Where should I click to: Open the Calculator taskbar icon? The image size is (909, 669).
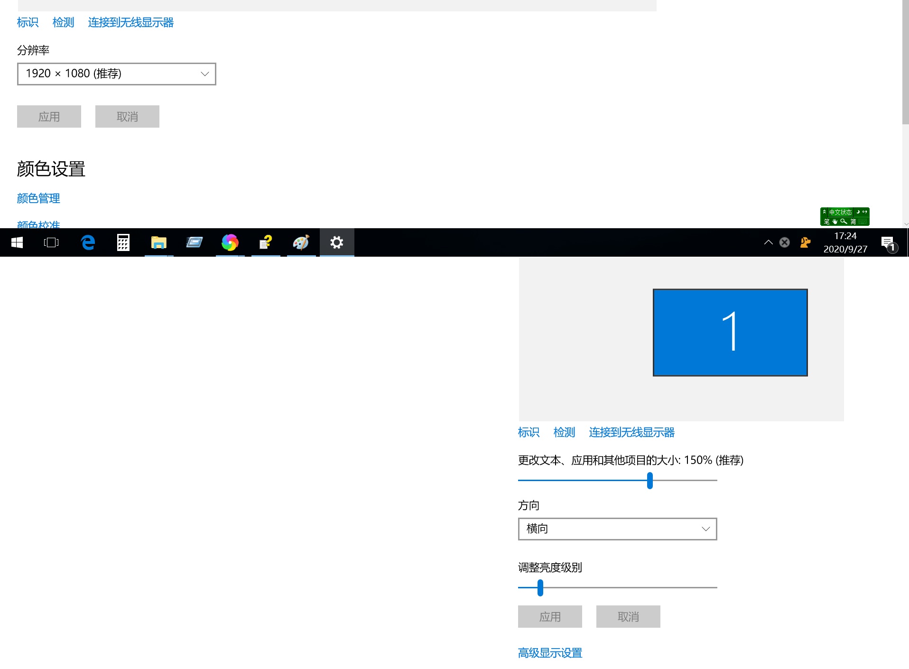click(x=123, y=242)
